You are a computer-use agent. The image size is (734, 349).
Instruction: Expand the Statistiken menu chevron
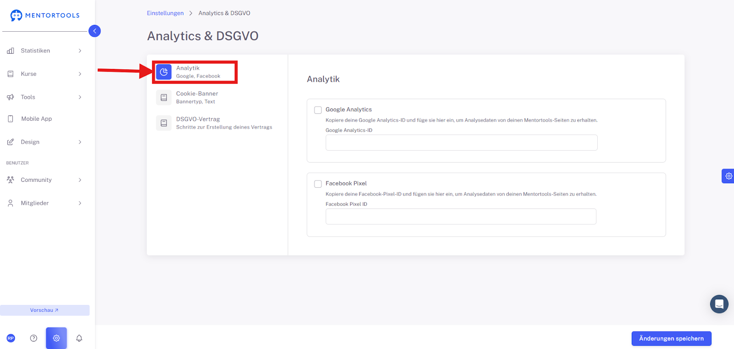click(x=80, y=51)
